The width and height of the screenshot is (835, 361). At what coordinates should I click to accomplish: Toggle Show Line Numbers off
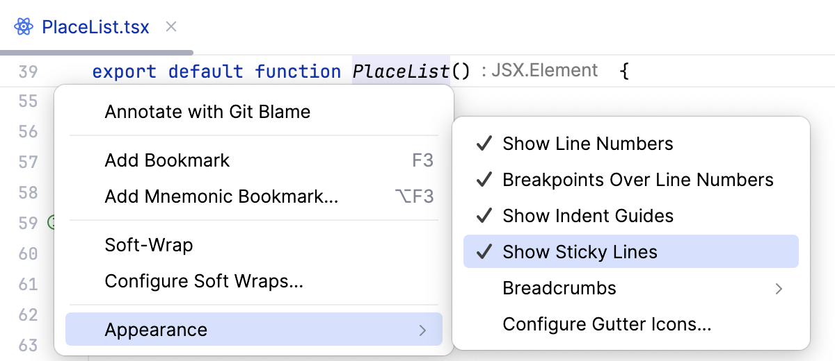587,144
